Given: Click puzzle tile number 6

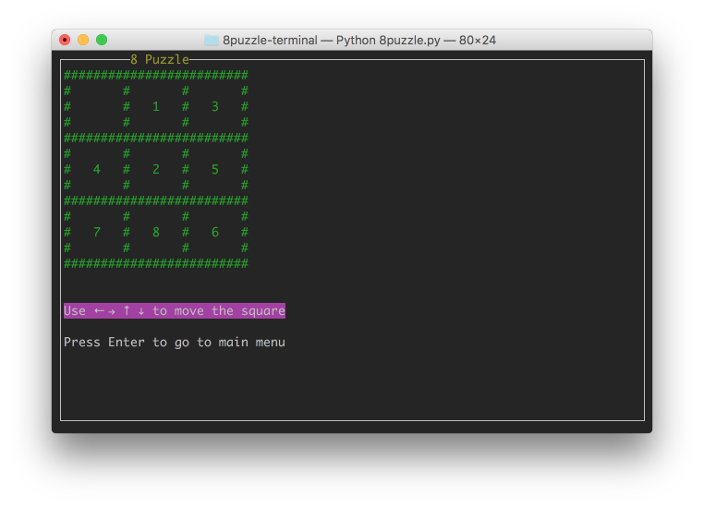Looking at the screenshot, I should pyautogui.click(x=215, y=232).
